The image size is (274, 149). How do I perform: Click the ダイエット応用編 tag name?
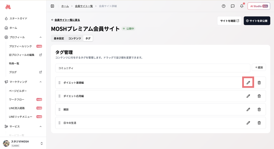74,96
